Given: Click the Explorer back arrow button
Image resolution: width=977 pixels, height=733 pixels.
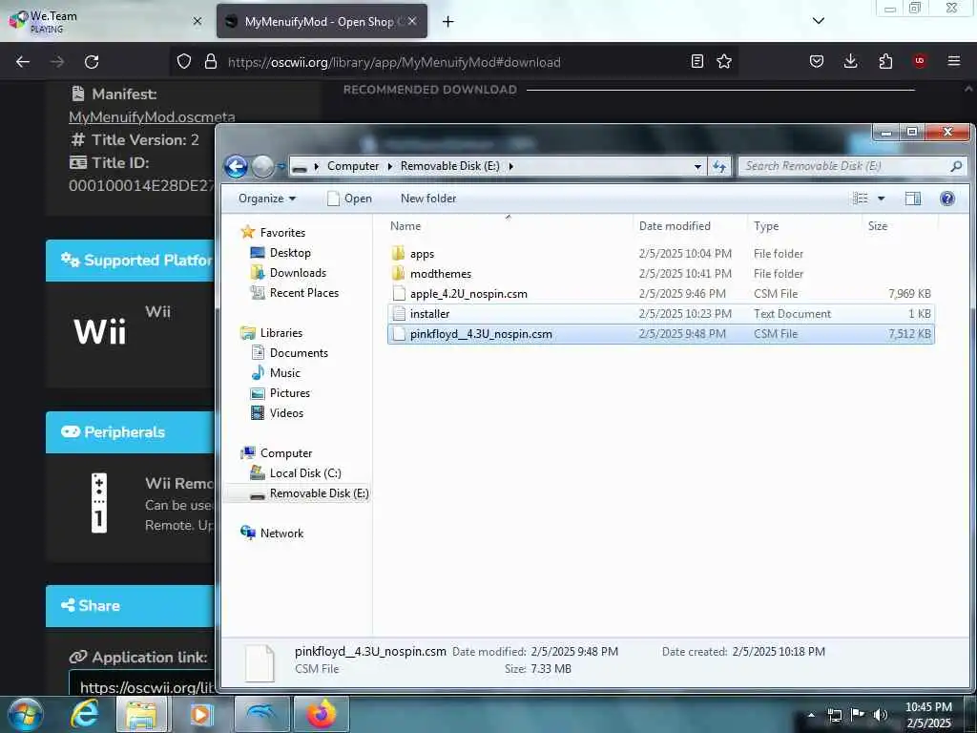Looking at the screenshot, I should 237,166.
